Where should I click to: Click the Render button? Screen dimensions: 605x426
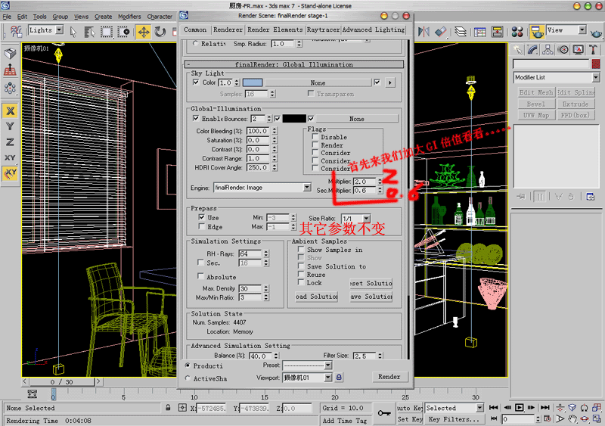(389, 376)
